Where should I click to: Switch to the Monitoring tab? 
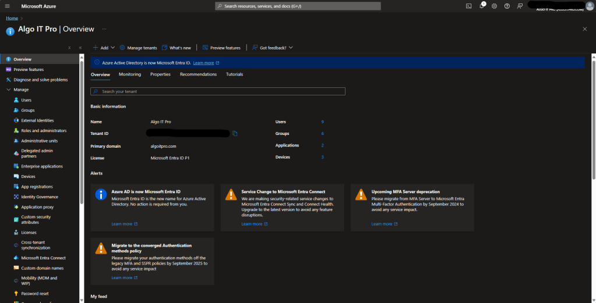point(129,74)
